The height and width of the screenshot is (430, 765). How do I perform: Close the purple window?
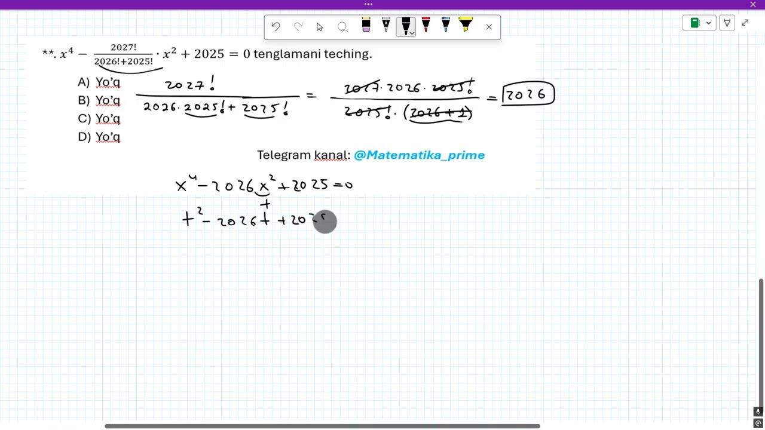[x=753, y=4]
